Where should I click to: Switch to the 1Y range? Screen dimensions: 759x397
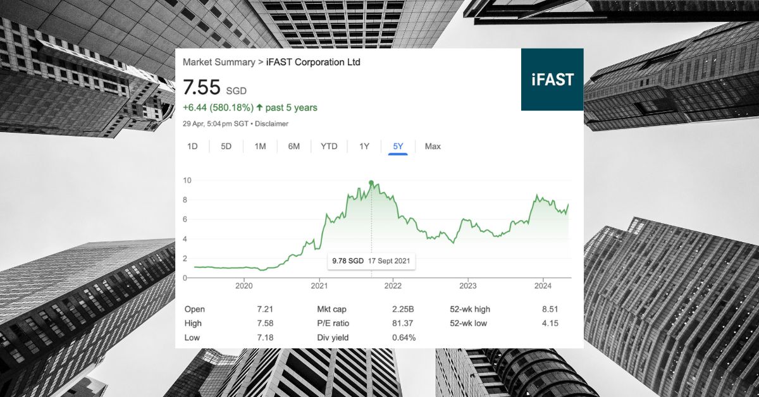(364, 146)
